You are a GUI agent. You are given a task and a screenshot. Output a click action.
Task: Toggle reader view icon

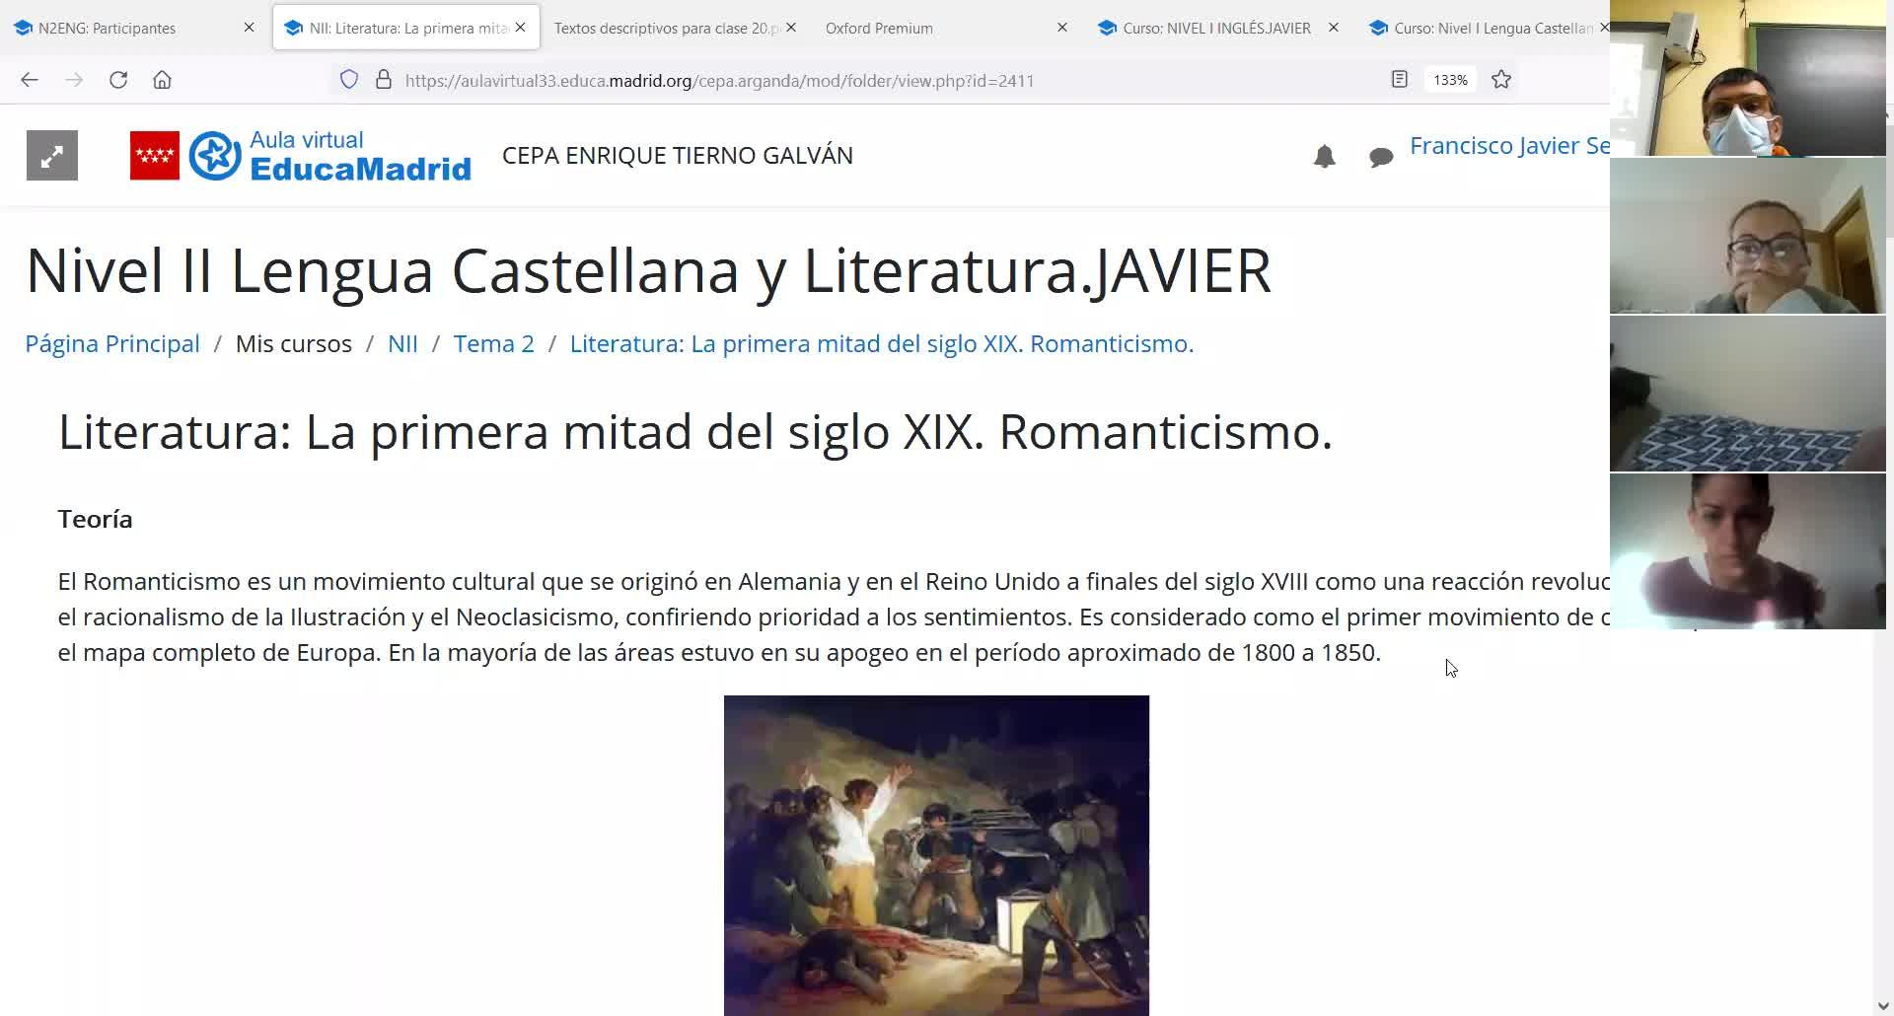click(x=1399, y=79)
